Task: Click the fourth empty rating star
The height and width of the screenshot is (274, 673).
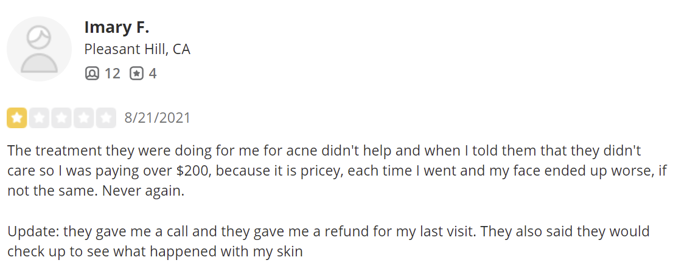Action: (x=84, y=118)
